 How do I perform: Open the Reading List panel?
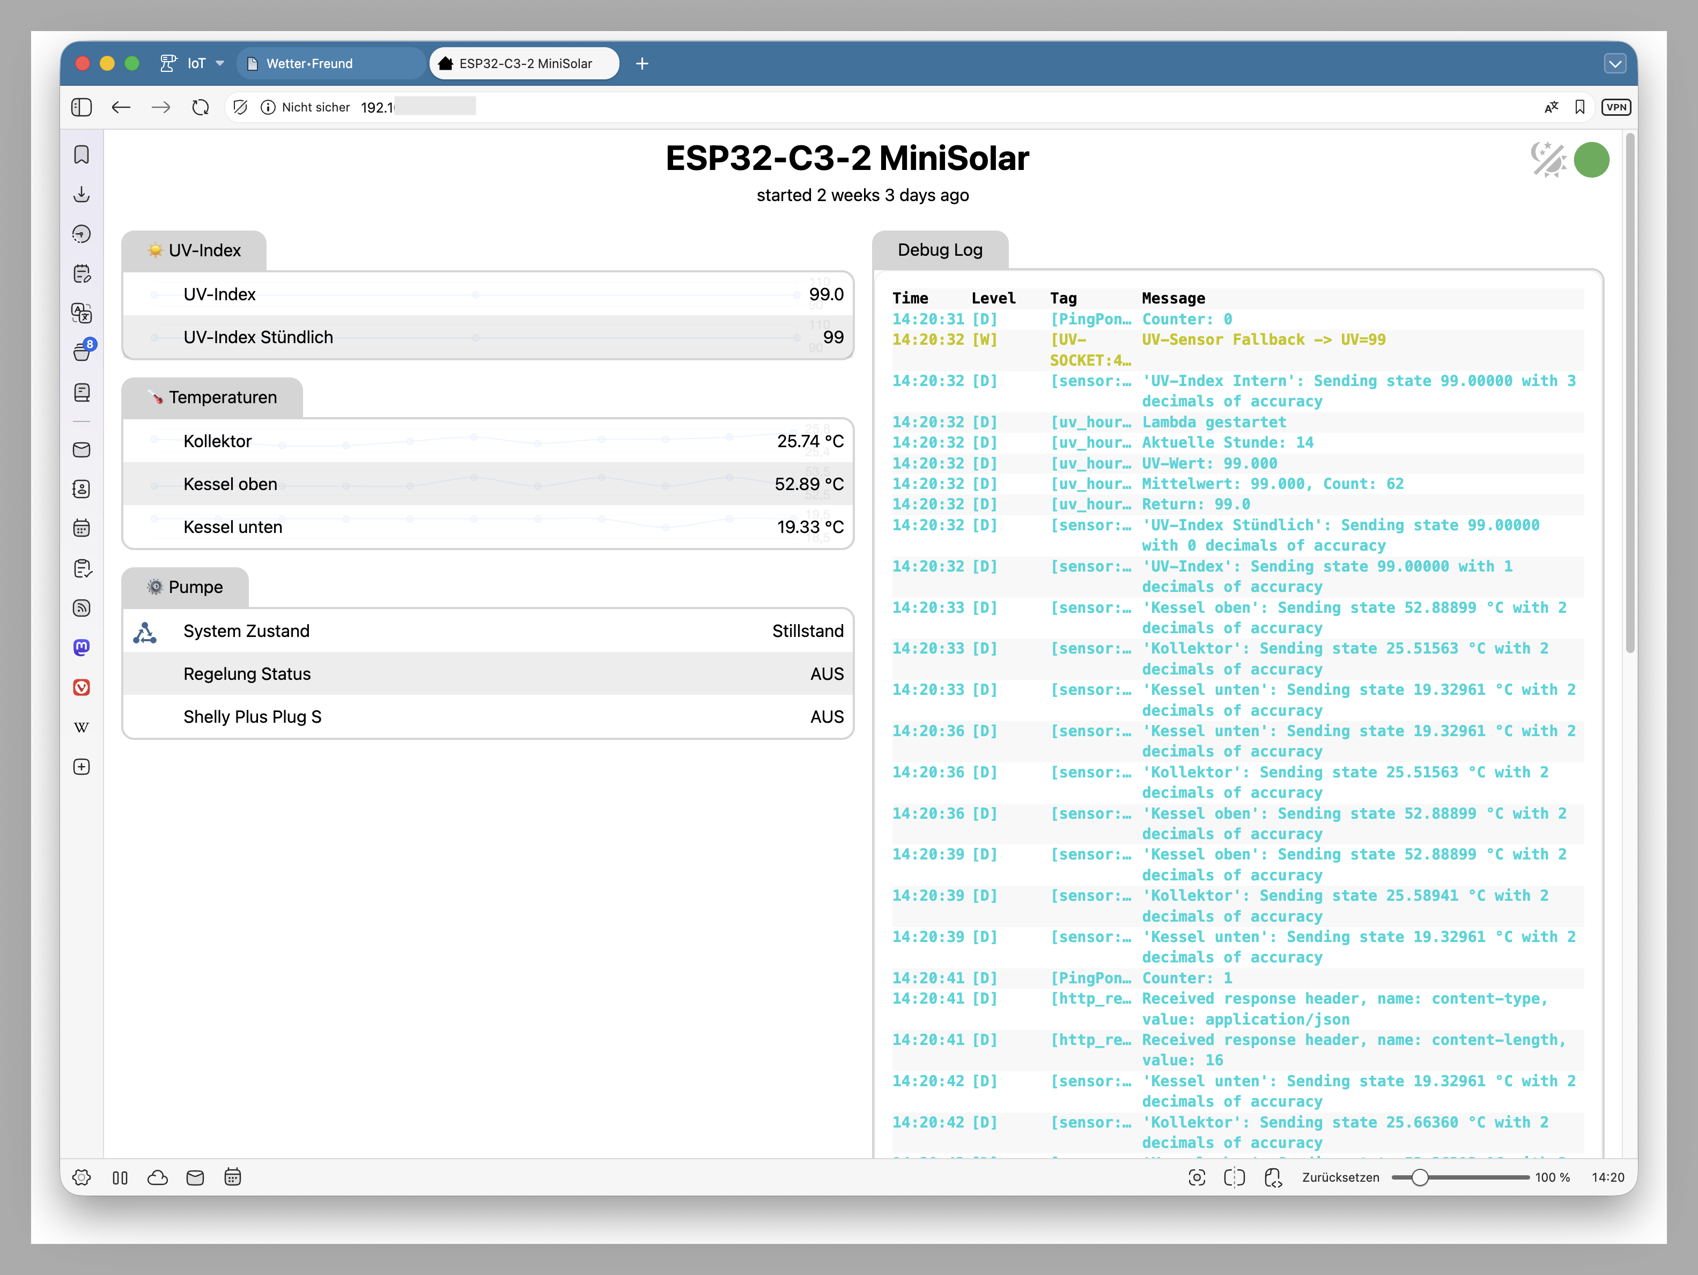pos(82,393)
